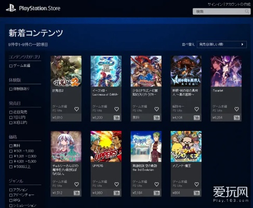Click cart icon on ¥4,104 新釈・剣の街 card
This screenshot has width=253, height=208.
coord(196,118)
